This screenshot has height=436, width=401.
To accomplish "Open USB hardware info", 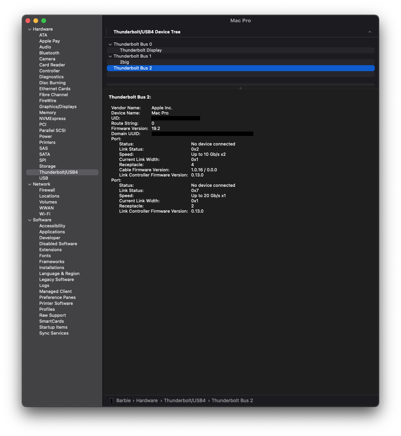I will pyautogui.click(x=44, y=178).
